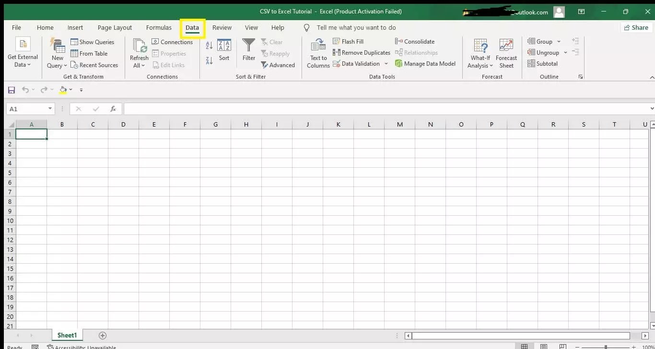655x349 pixels.
Task: Add a new worksheet with the plus button
Action: point(102,335)
